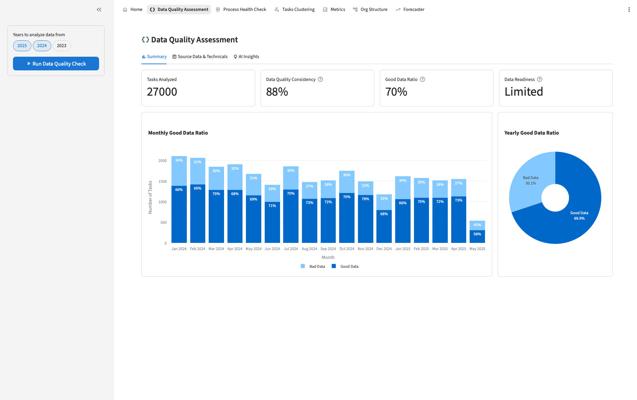This screenshot has width=637, height=400.
Task: Open the AI Insights tab
Action: tap(246, 57)
